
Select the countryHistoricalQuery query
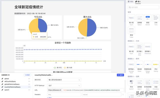click(12, 87)
